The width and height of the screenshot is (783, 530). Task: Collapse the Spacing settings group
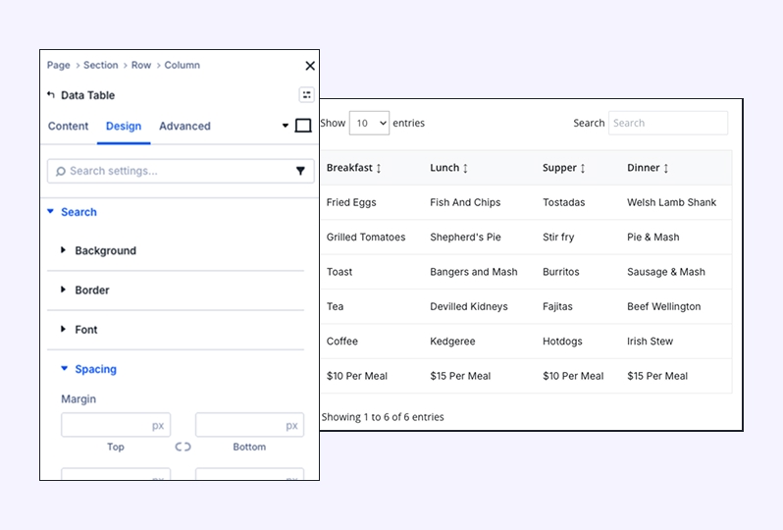pyautogui.click(x=94, y=369)
